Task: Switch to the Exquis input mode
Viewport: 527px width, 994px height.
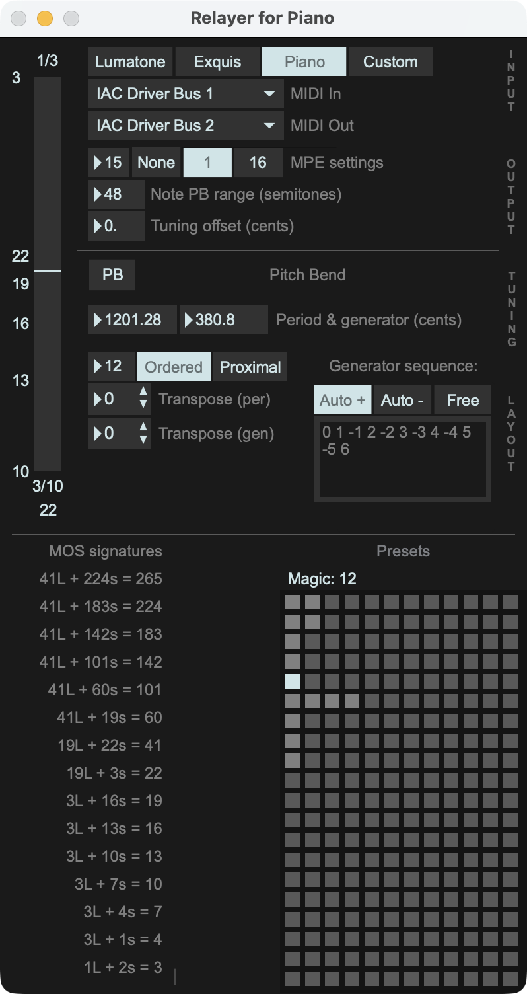Action: [217, 62]
